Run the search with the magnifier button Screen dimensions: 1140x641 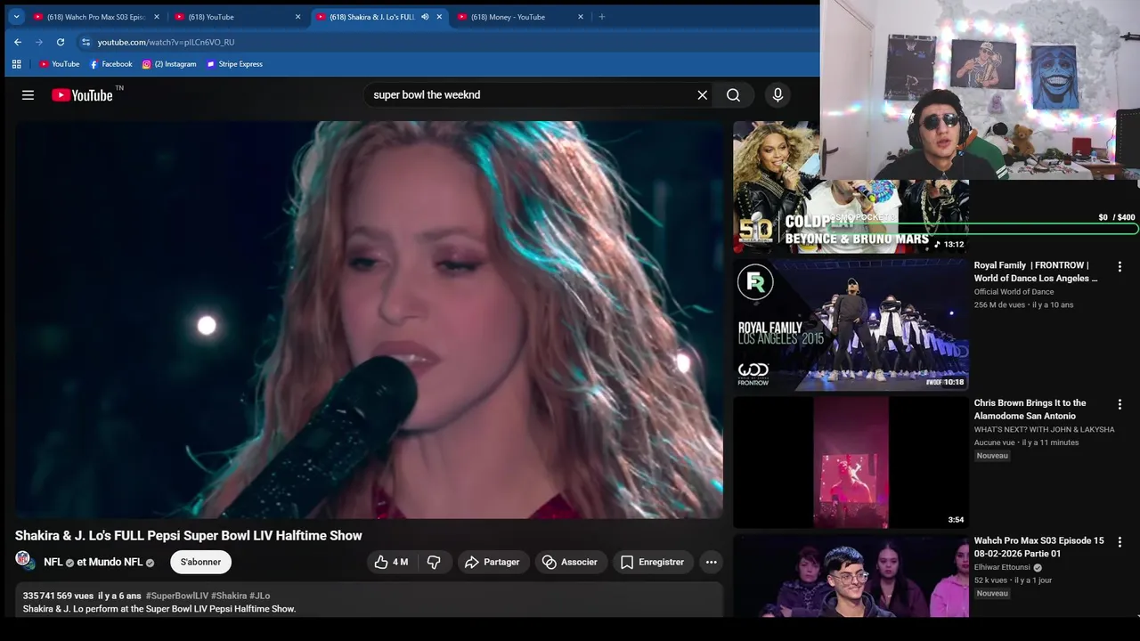tap(733, 95)
